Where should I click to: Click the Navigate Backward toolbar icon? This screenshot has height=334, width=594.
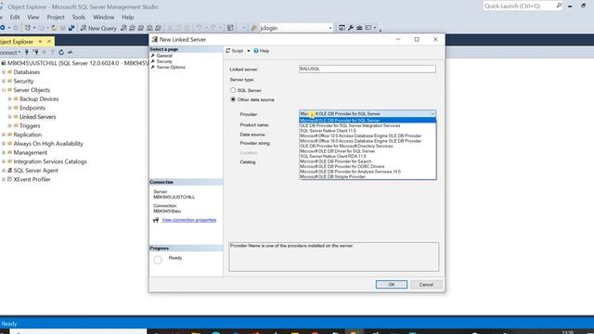coord(2,28)
